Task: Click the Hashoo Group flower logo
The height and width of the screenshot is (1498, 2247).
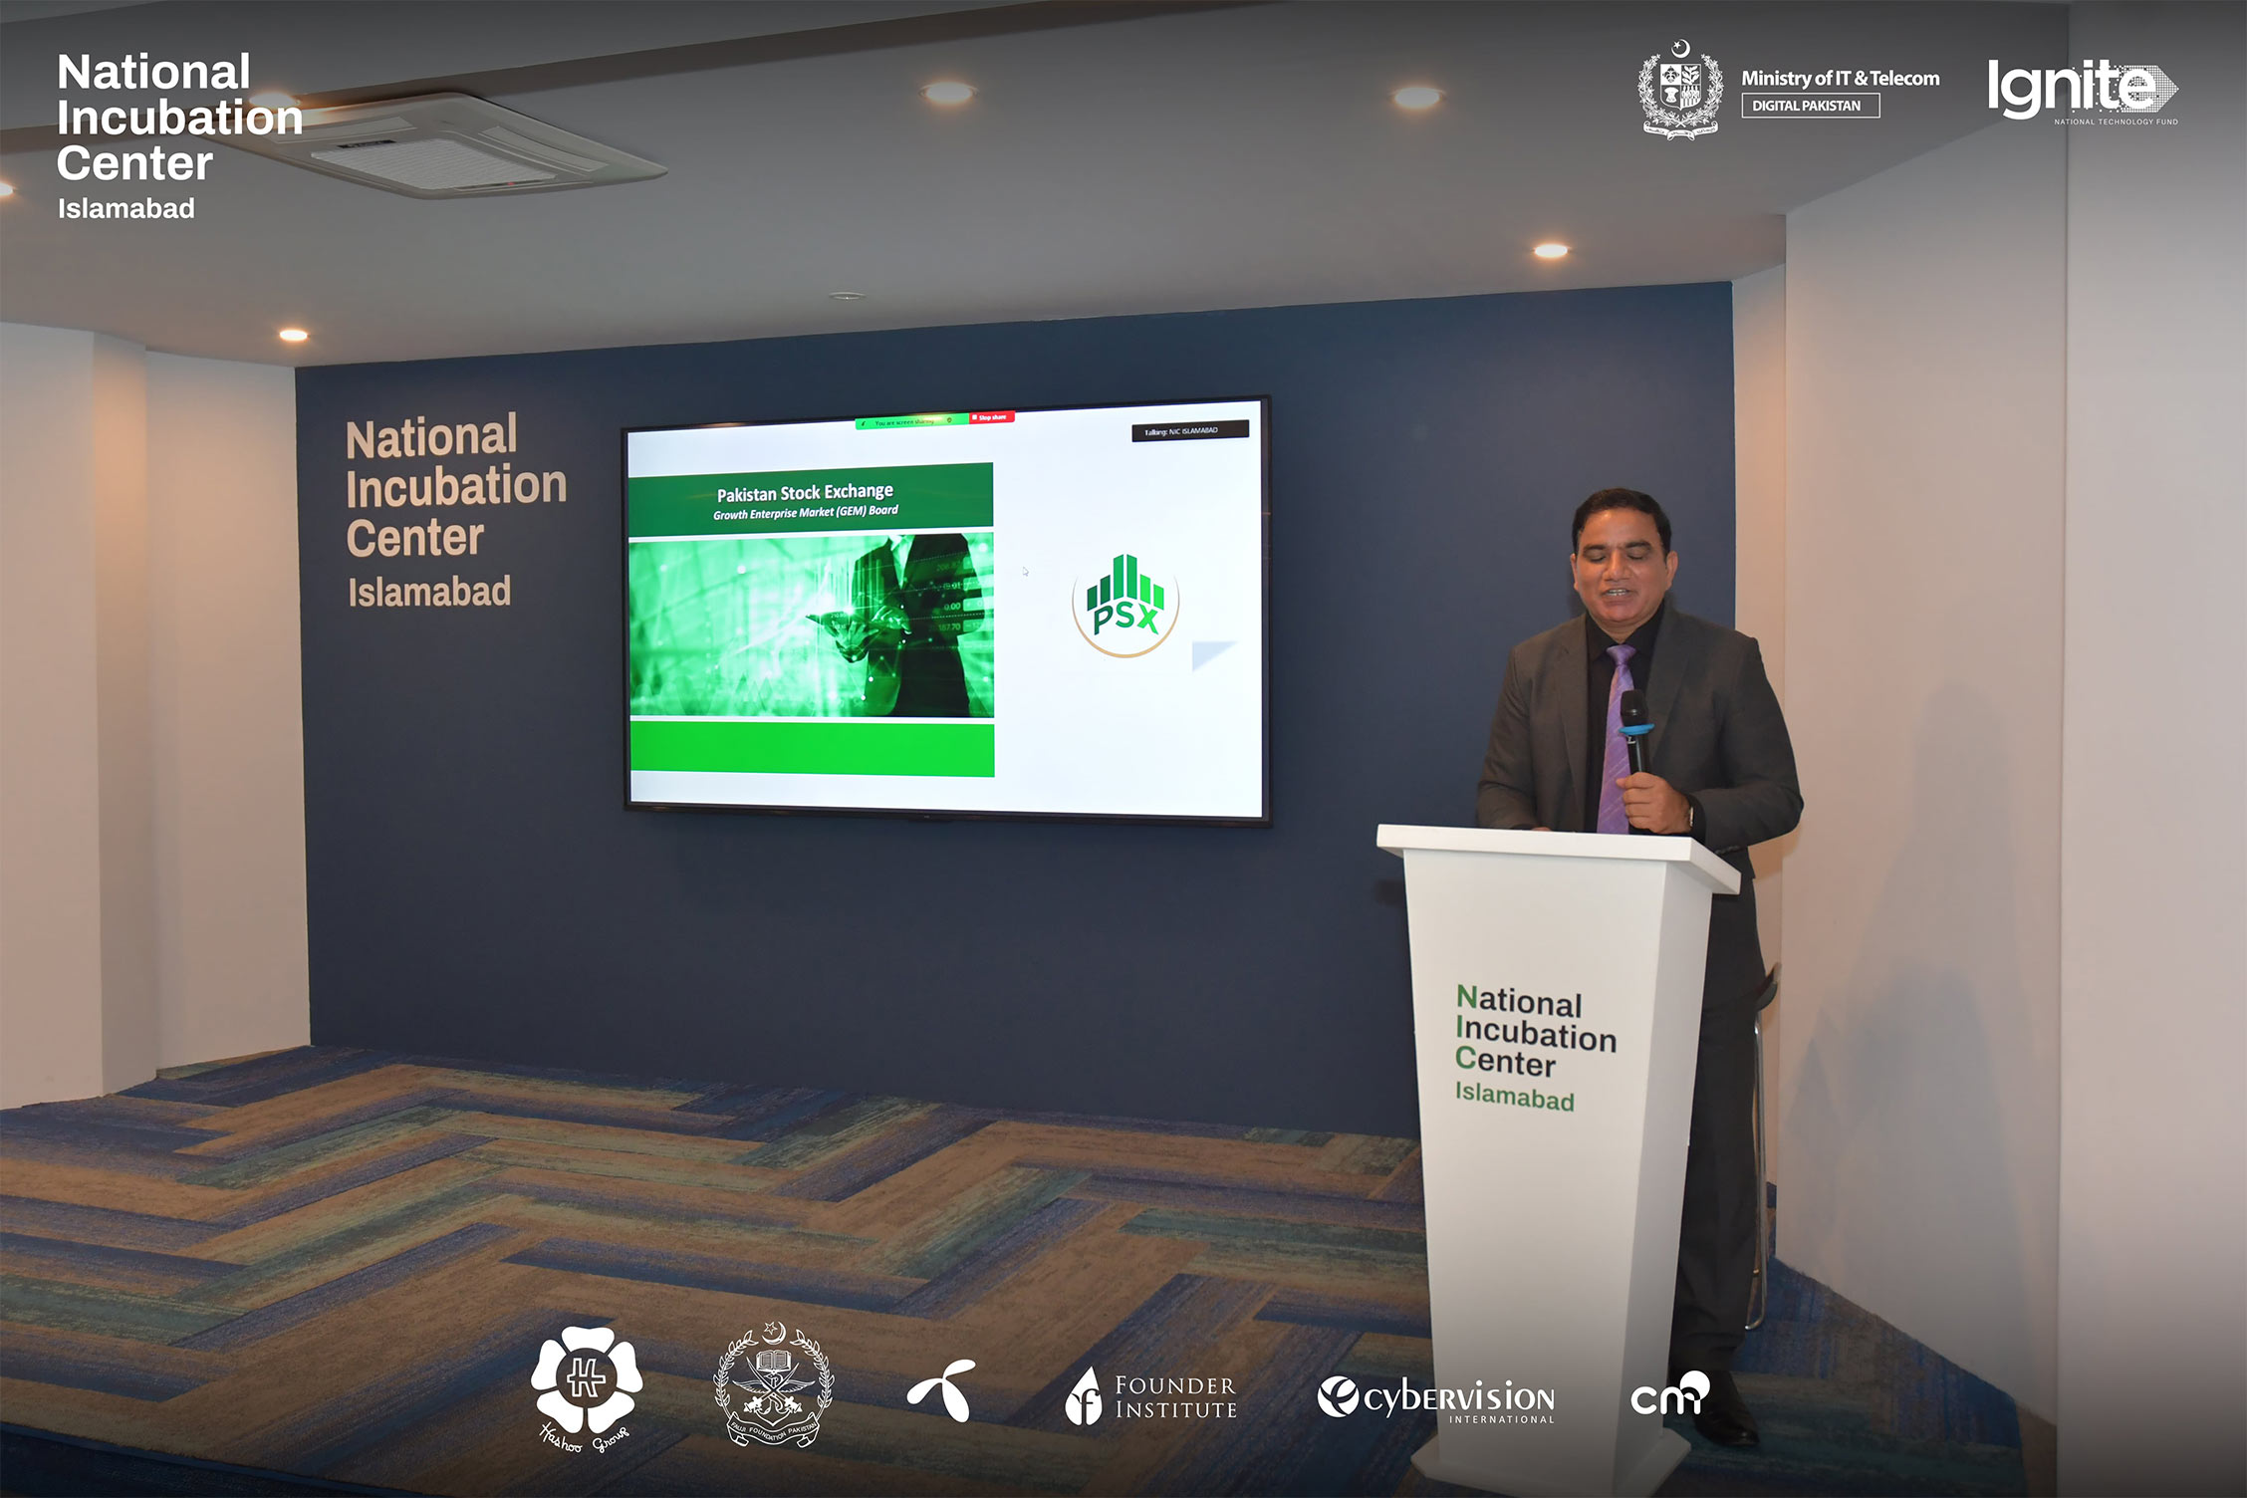Action: [x=586, y=1386]
